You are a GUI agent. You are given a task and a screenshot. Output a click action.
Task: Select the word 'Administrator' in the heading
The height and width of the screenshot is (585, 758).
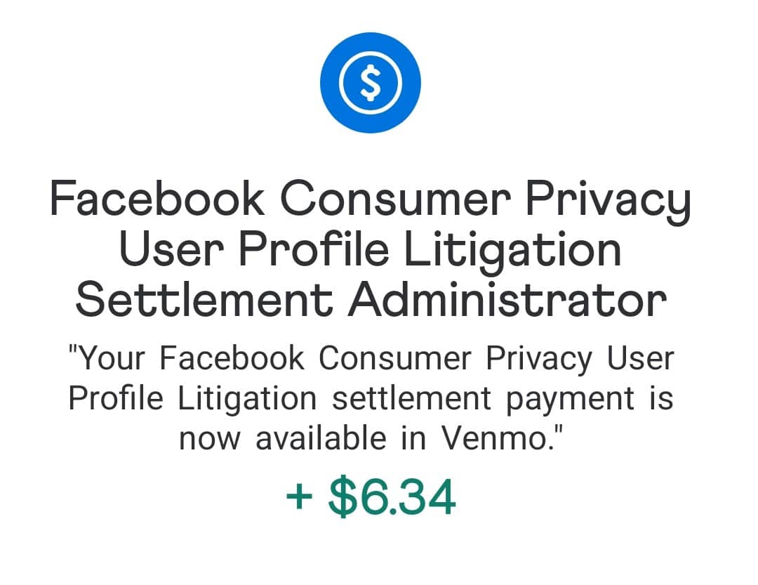coord(507,300)
